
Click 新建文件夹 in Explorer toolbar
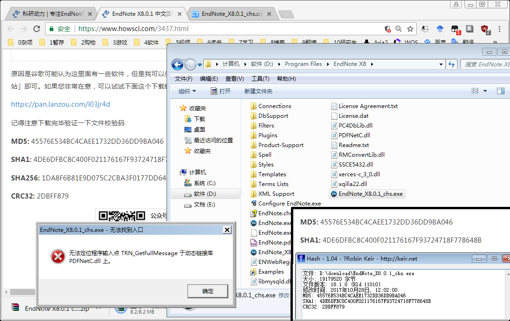pos(258,91)
